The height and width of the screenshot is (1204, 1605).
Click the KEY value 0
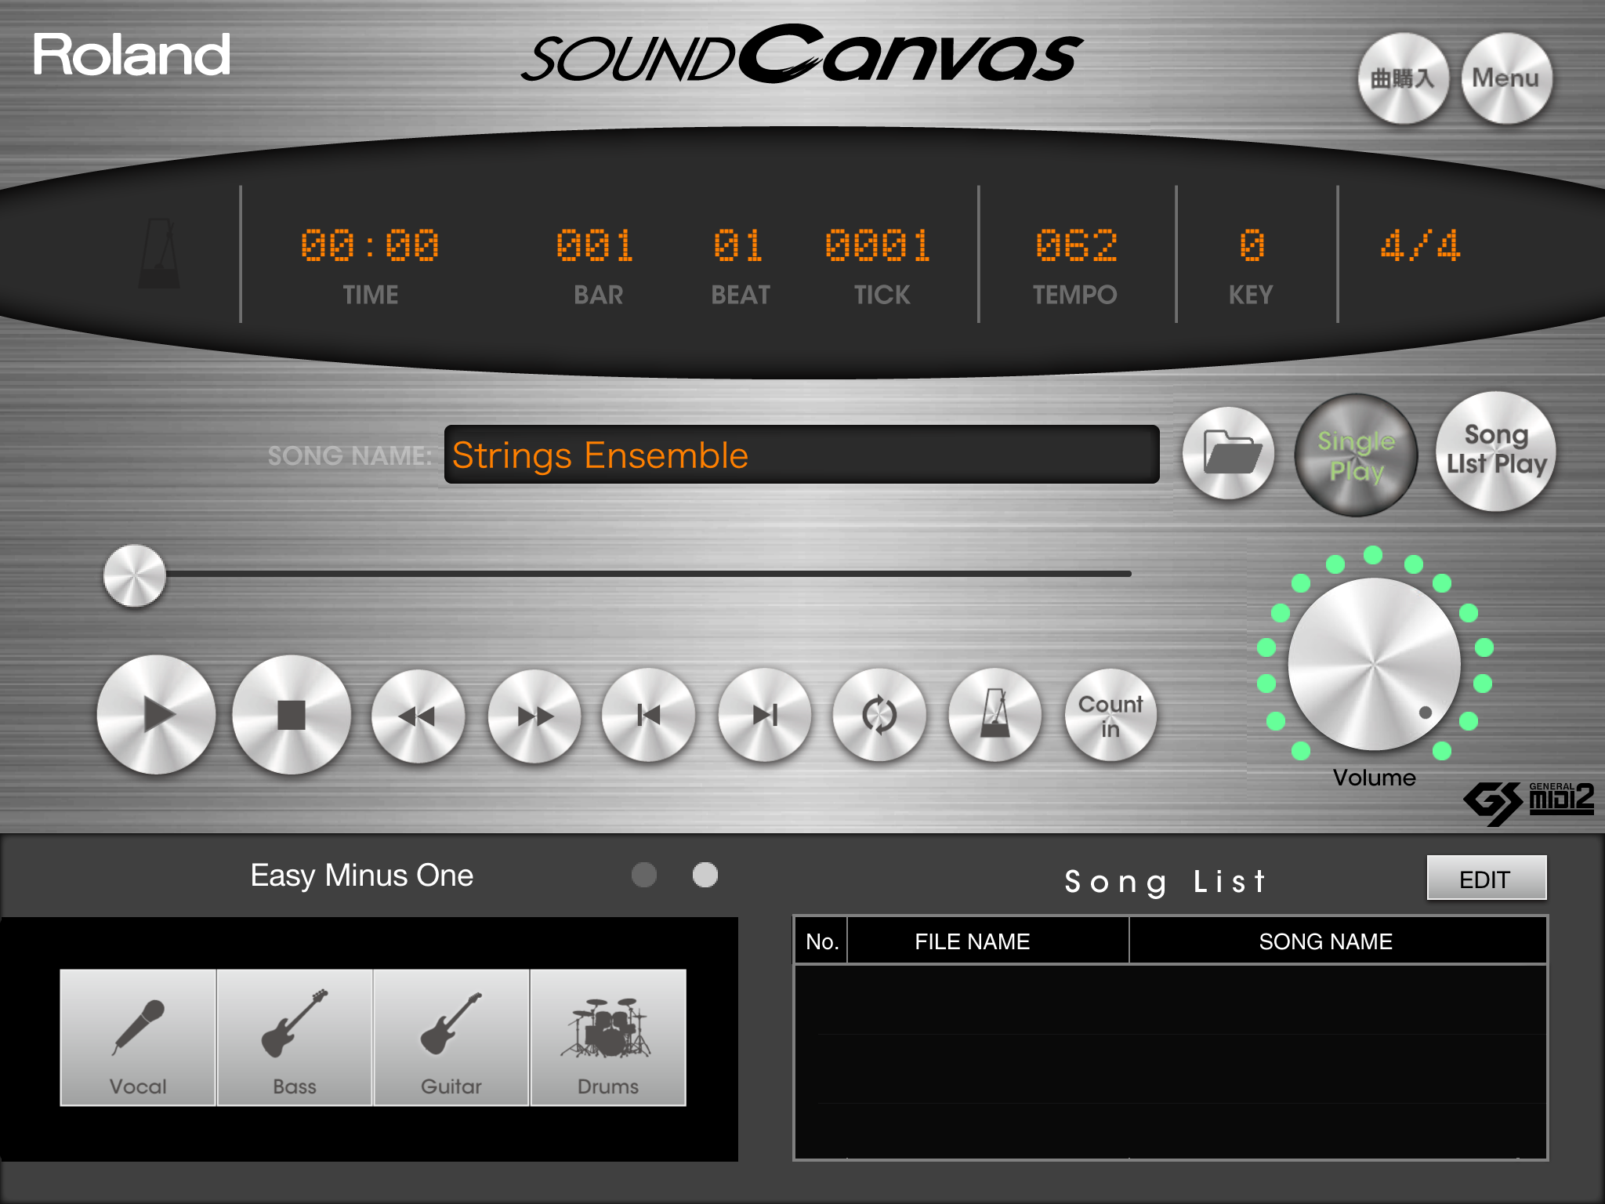pyautogui.click(x=1251, y=246)
